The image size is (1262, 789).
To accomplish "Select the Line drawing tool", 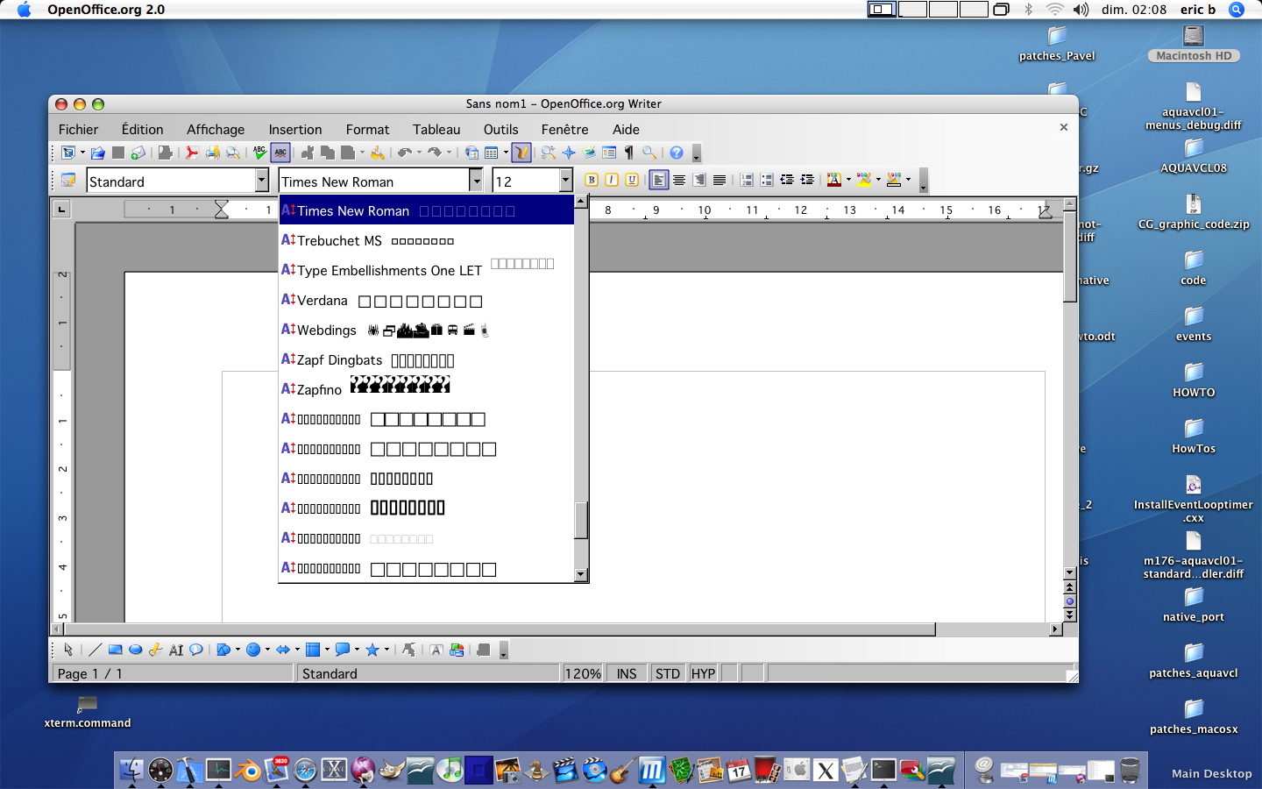I will [95, 650].
